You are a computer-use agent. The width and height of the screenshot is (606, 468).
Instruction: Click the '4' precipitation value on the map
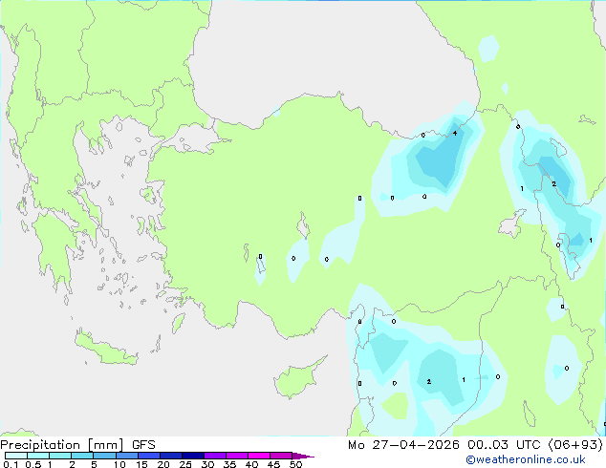(455, 133)
